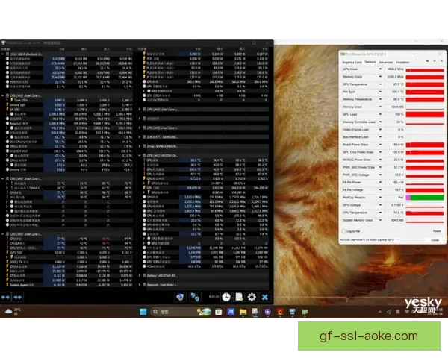Click the Close button in GPU-Z
Screen dimensions: 448x358
coord(435,240)
